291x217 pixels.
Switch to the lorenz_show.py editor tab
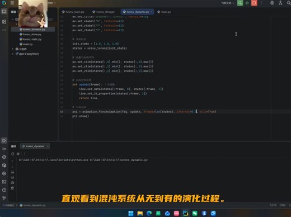tap(104, 12)
